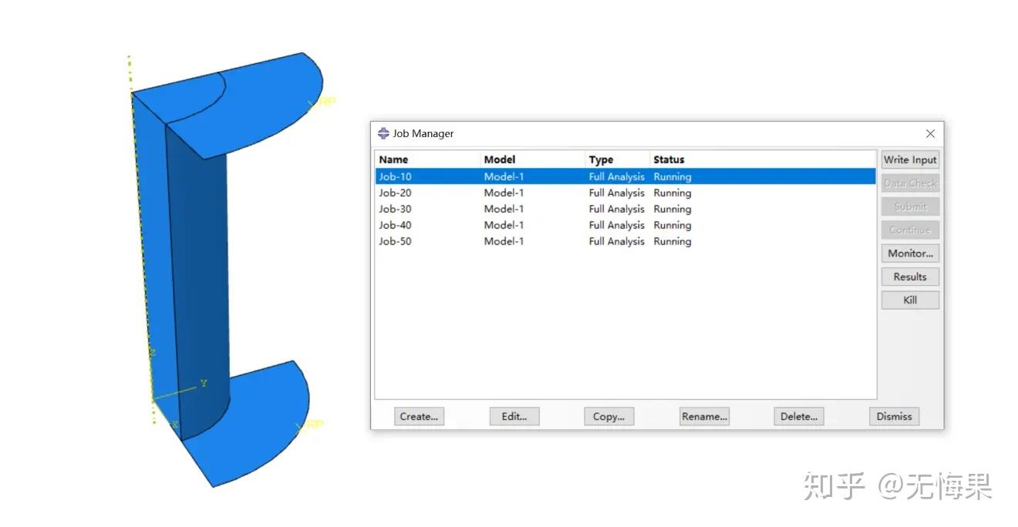Click Running status of Job-40

(672, 225)
